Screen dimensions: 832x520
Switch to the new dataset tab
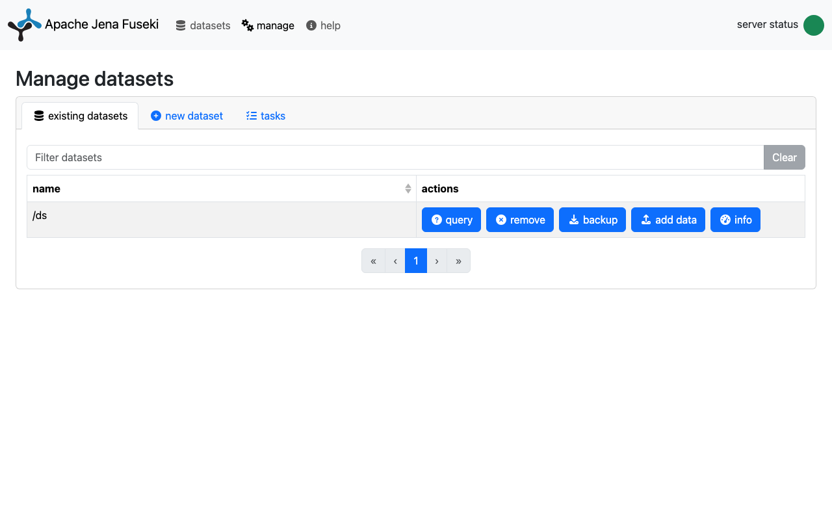click(187, 116)
